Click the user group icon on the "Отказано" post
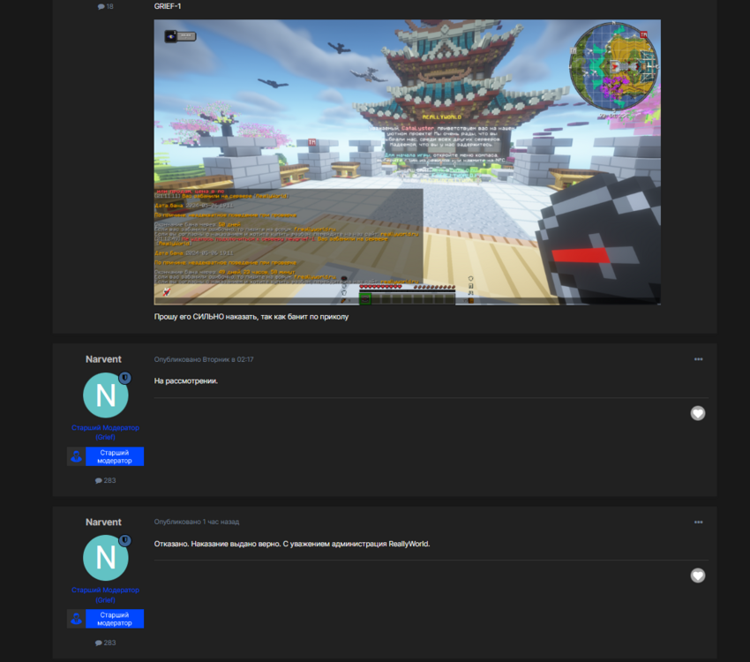This screenshot has width=750, height=662. [76, 619]
